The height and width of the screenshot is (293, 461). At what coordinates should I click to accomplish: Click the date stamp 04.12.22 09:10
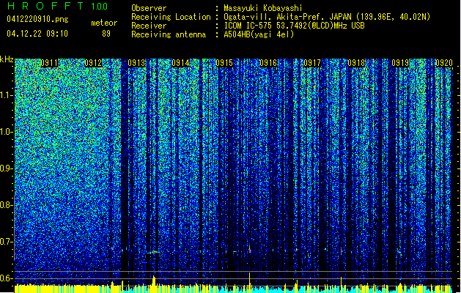[37, 34]
